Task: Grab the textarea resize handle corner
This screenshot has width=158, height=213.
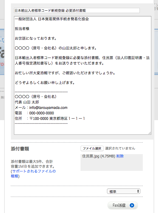Action: coord(150,133)
